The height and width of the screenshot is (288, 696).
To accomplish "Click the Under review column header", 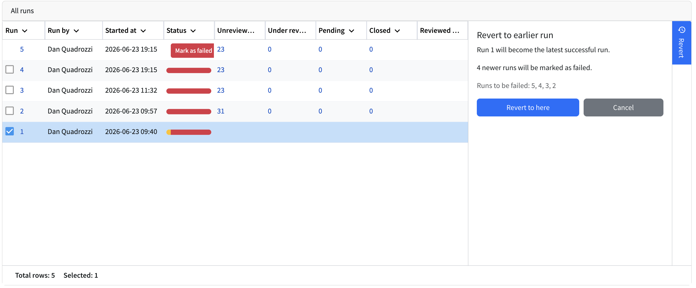I will click(290, 31).
